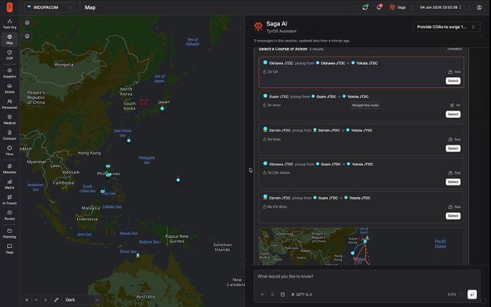Open the Planning sidebar item
Image resolution: width=491 pixels, height=307 pixels.
(x=9, y=233)
